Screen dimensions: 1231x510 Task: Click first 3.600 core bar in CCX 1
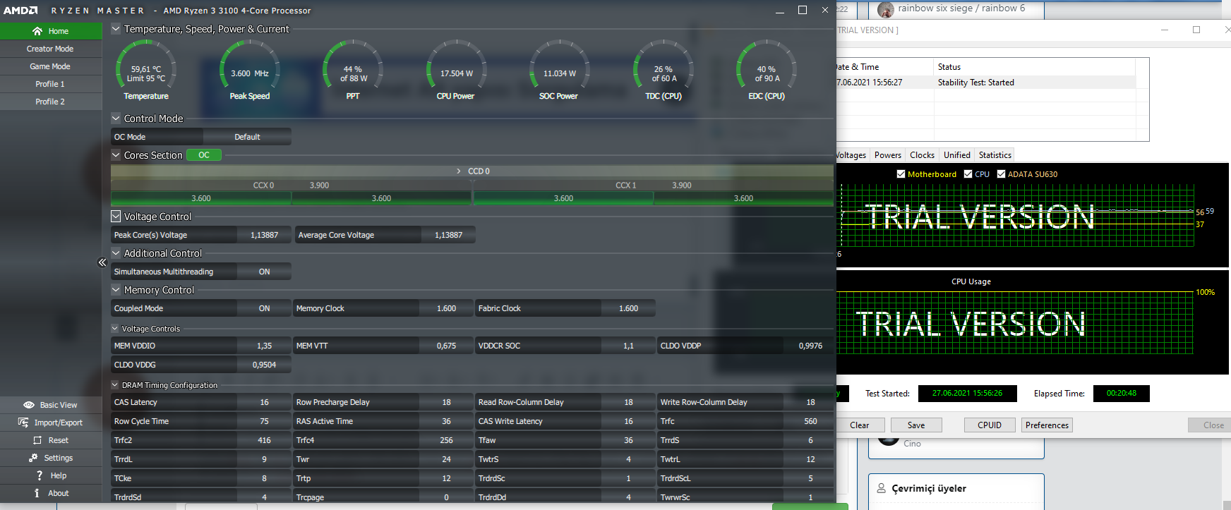563,198
